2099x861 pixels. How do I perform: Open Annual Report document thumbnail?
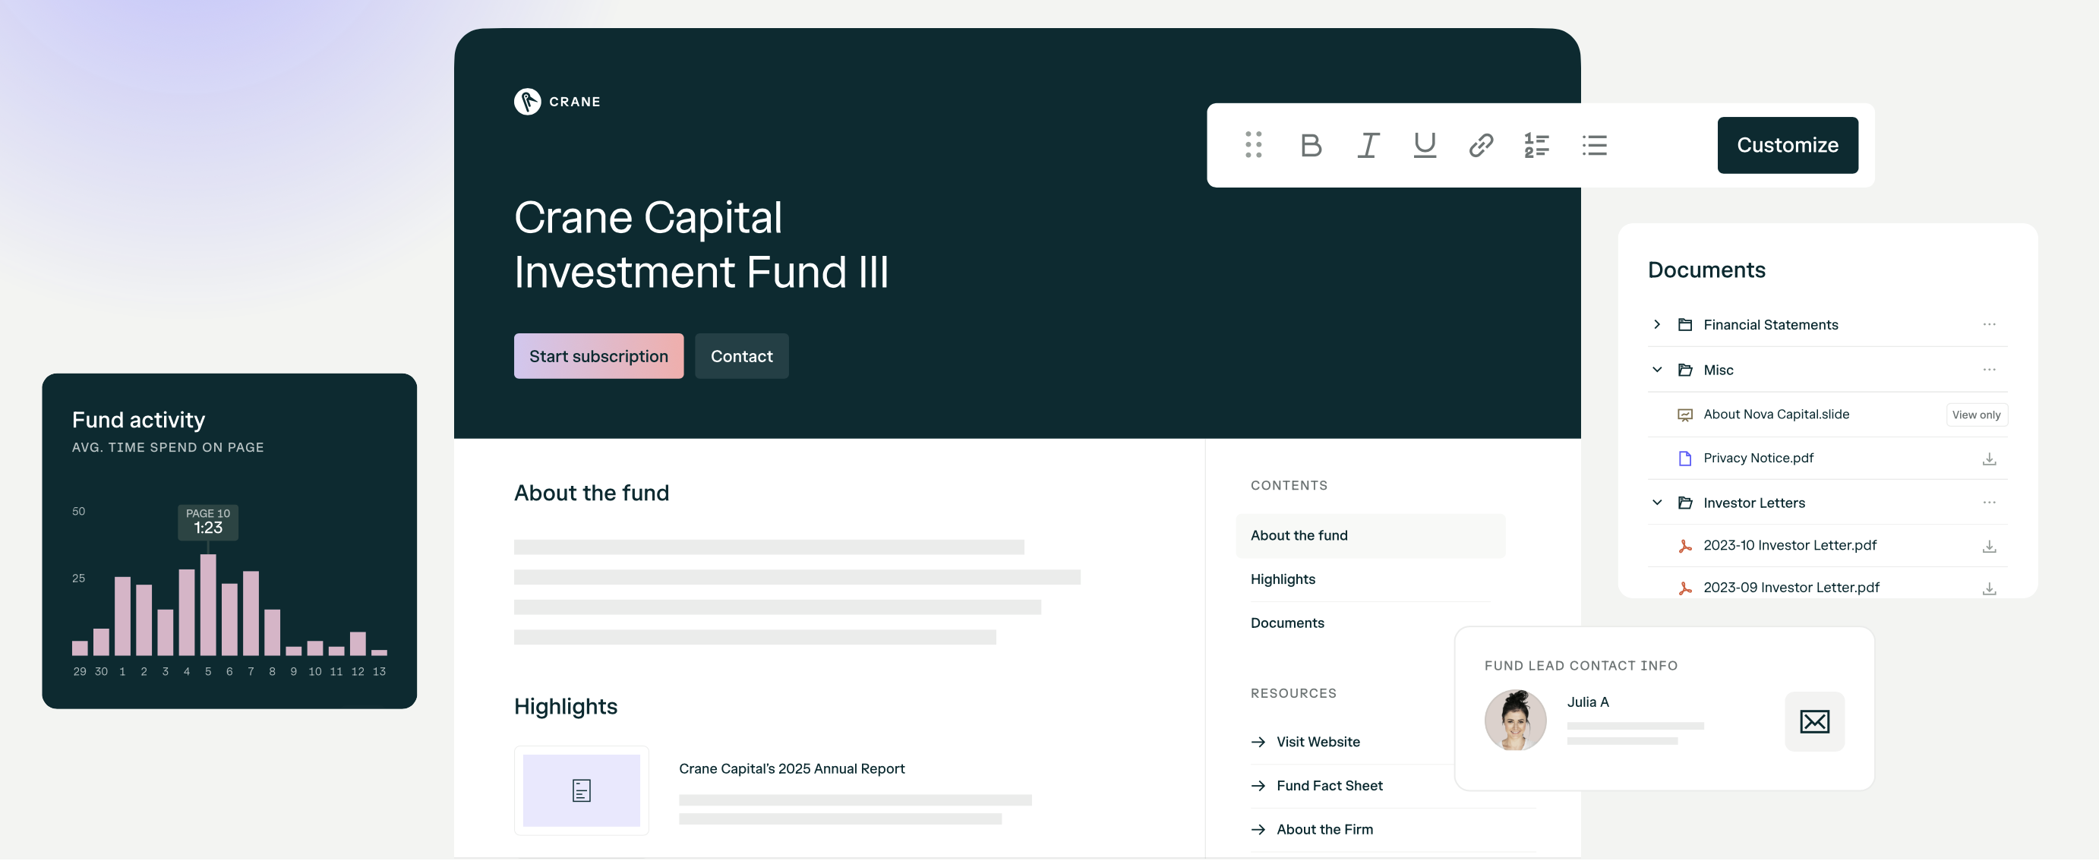pos(581,791)
